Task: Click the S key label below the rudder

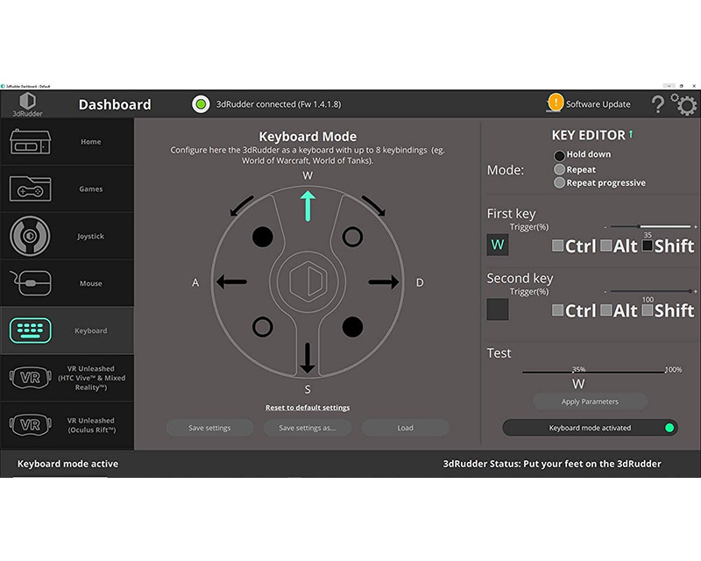Action: tap(308, 390)
